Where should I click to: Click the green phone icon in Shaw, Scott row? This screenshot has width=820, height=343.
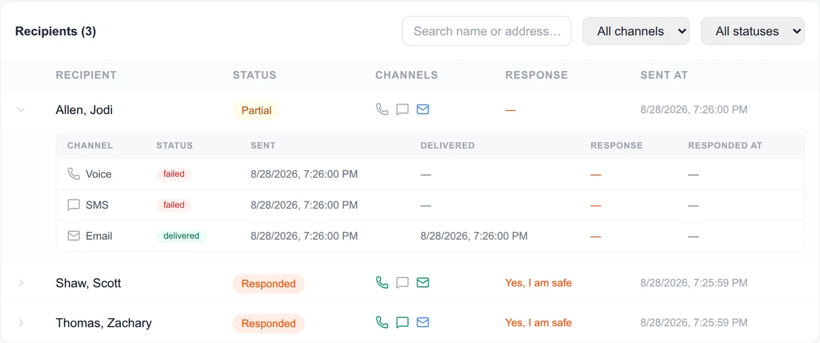click(382, 282)
